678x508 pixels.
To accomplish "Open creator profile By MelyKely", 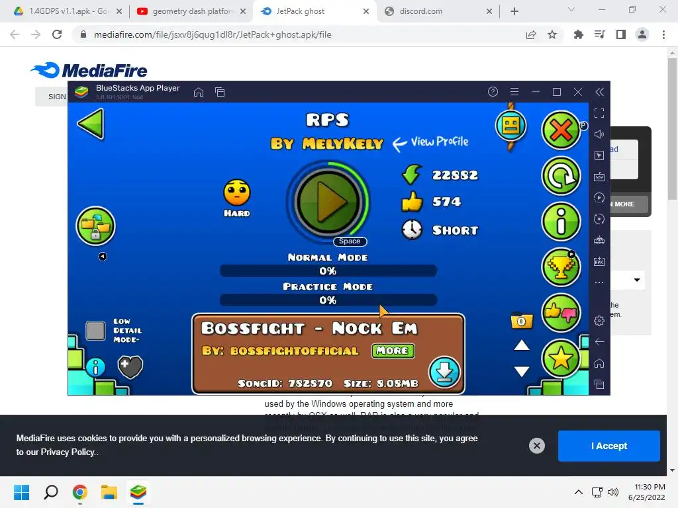I will [327, 144].
